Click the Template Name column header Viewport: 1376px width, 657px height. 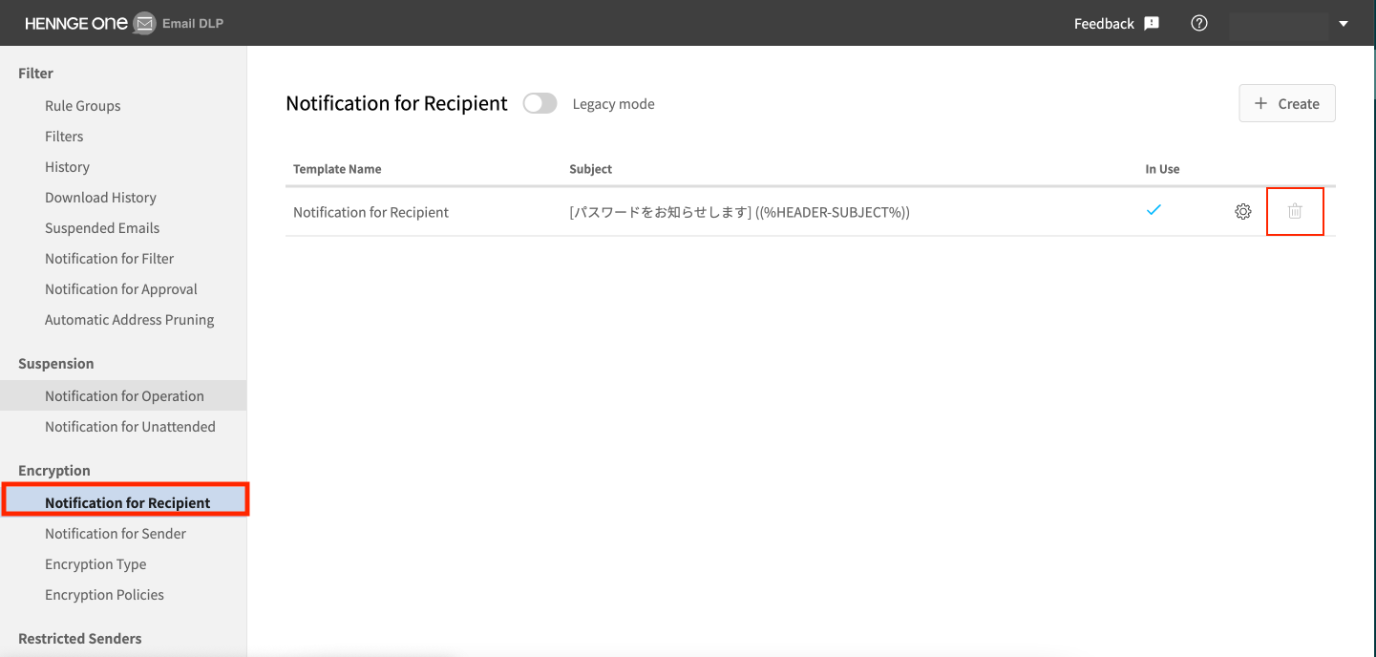point(337,169)
